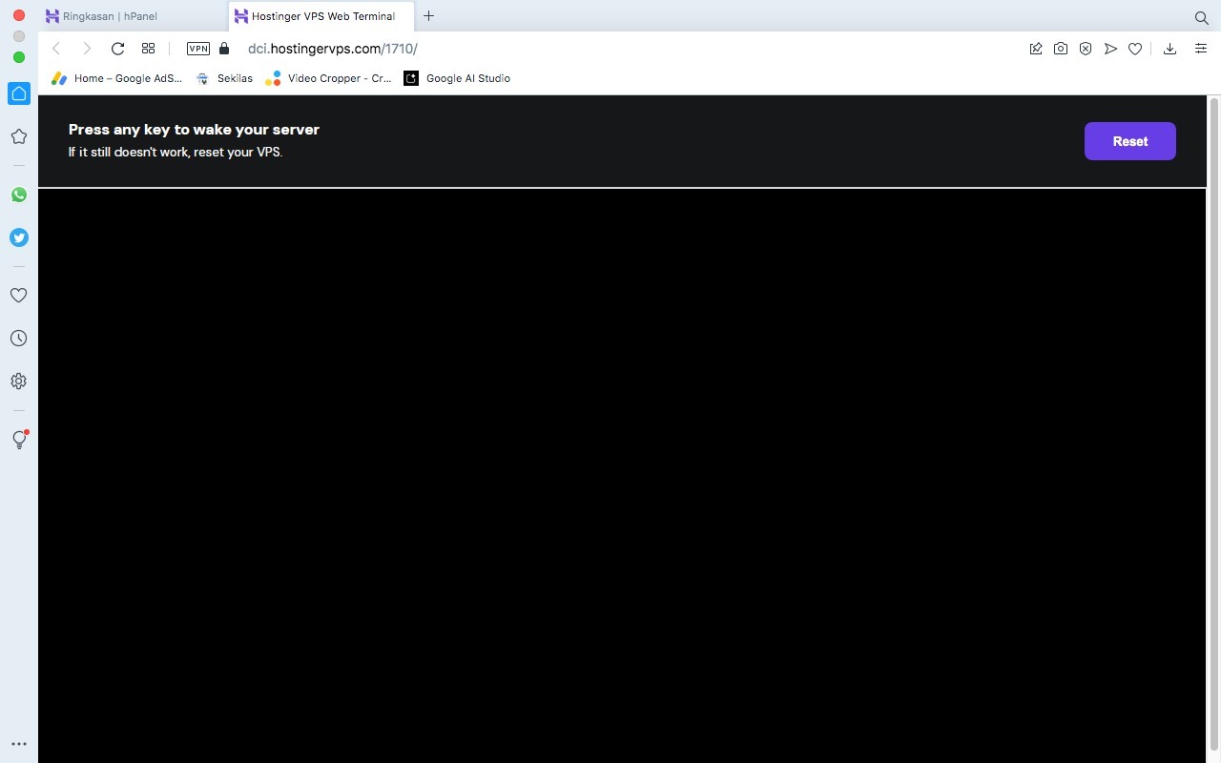Take a snapshot with the camera icon
This screenshot has width=1221, height=763.
tap(1060, 49)
